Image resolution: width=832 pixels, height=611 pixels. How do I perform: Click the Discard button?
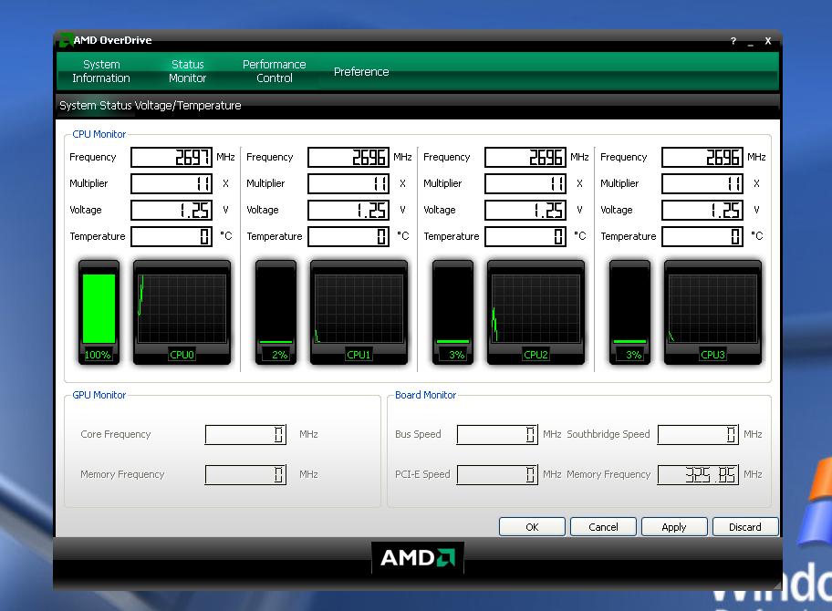click(745, 527)
